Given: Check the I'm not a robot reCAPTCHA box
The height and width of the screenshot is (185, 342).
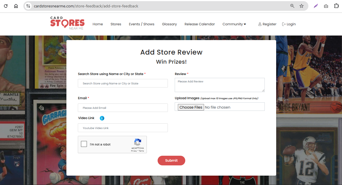Looking at the screenshot, I should [x=84, y=144].
